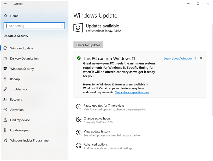Open Change active hours
Viewport: 213px width, 161px height.
(x=97, y=118)
